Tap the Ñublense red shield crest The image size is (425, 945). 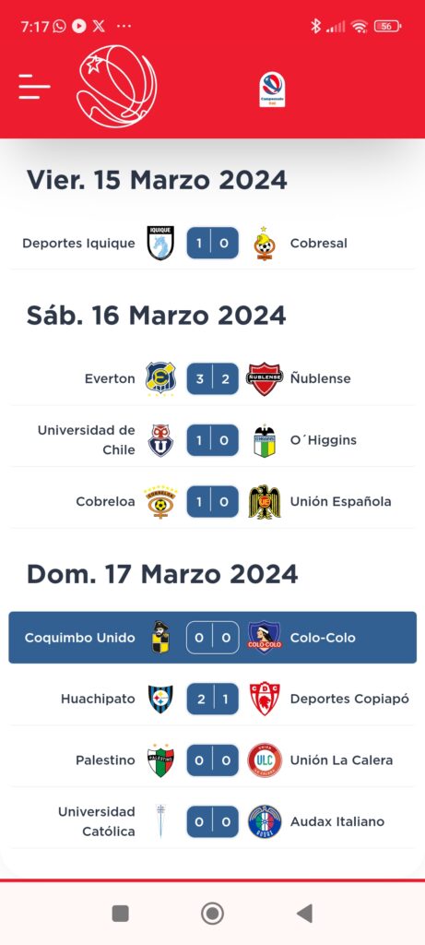click(x=265, y=379)
